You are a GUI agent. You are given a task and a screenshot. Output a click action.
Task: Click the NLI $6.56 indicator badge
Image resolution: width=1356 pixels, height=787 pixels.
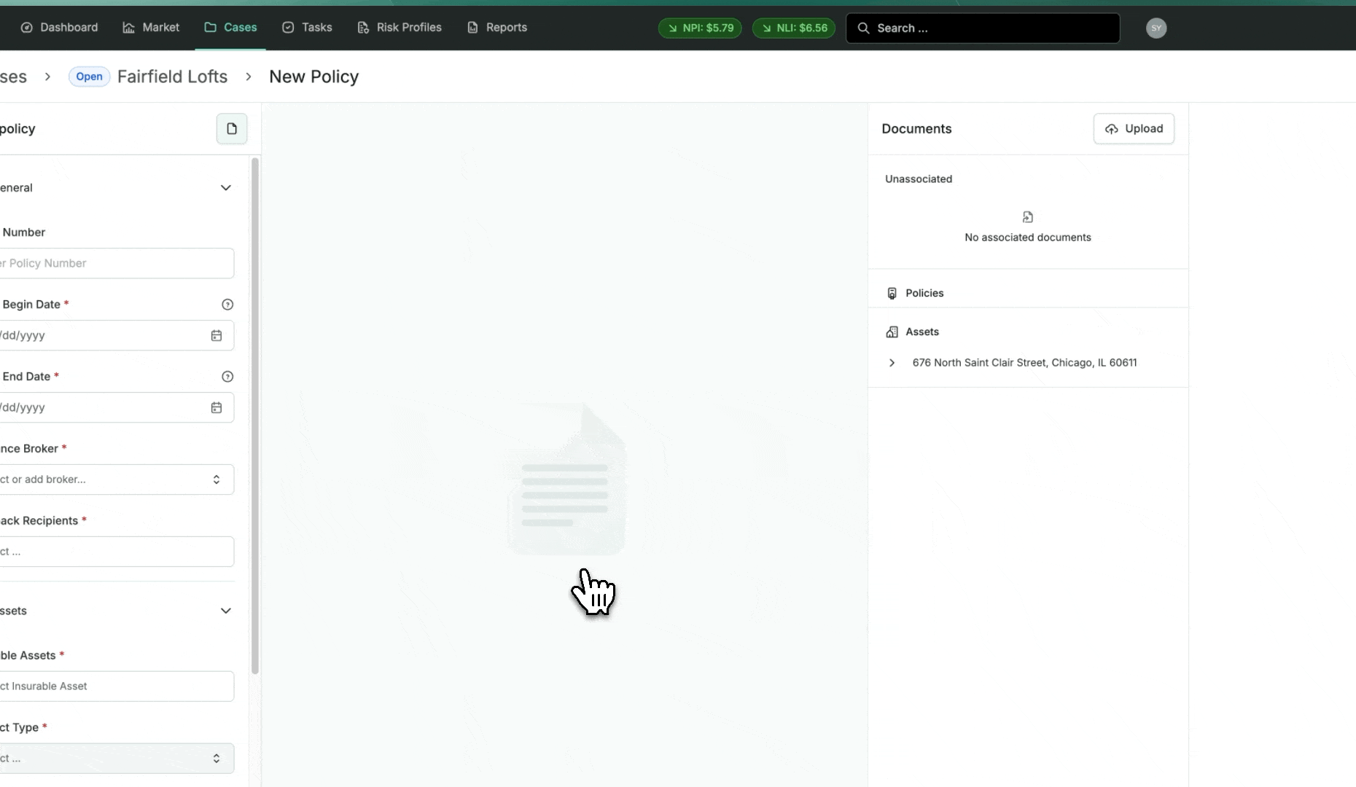[794, 28]
